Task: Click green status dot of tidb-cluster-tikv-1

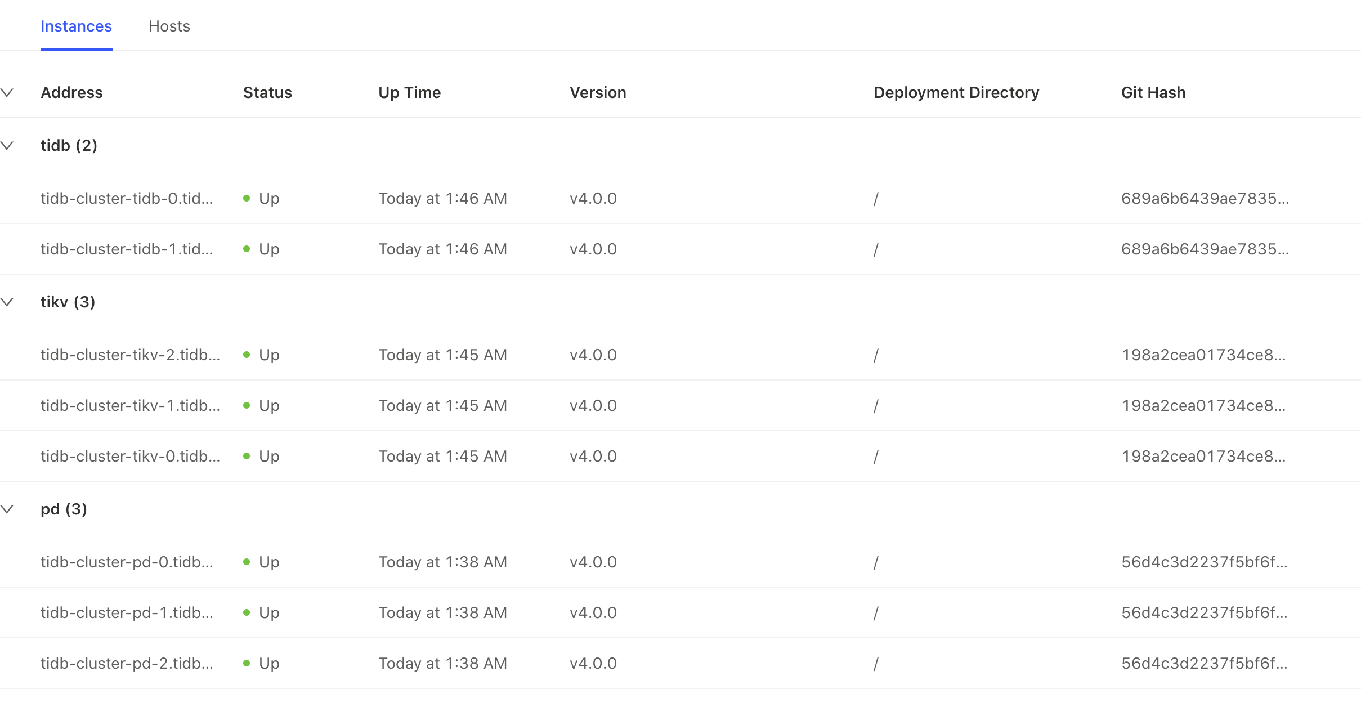Action: pyautogui.click(x=247, y=405)
